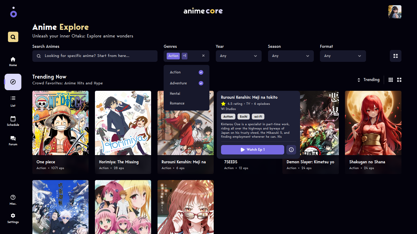Clear the selected genres with the X icon
This screenshot has width=417, height=234.
[x=203, y=56]
